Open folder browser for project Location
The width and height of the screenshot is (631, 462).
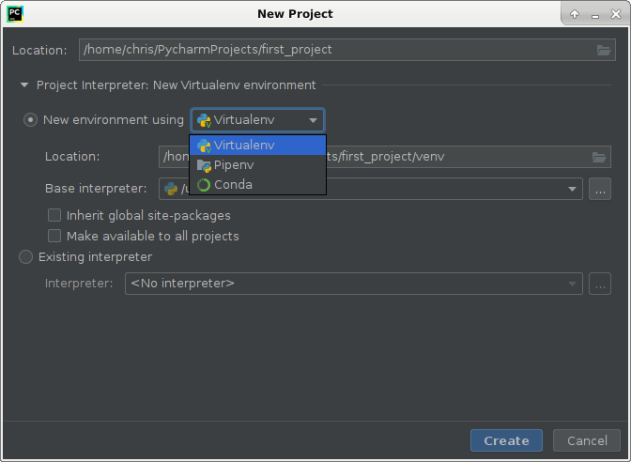604,50
